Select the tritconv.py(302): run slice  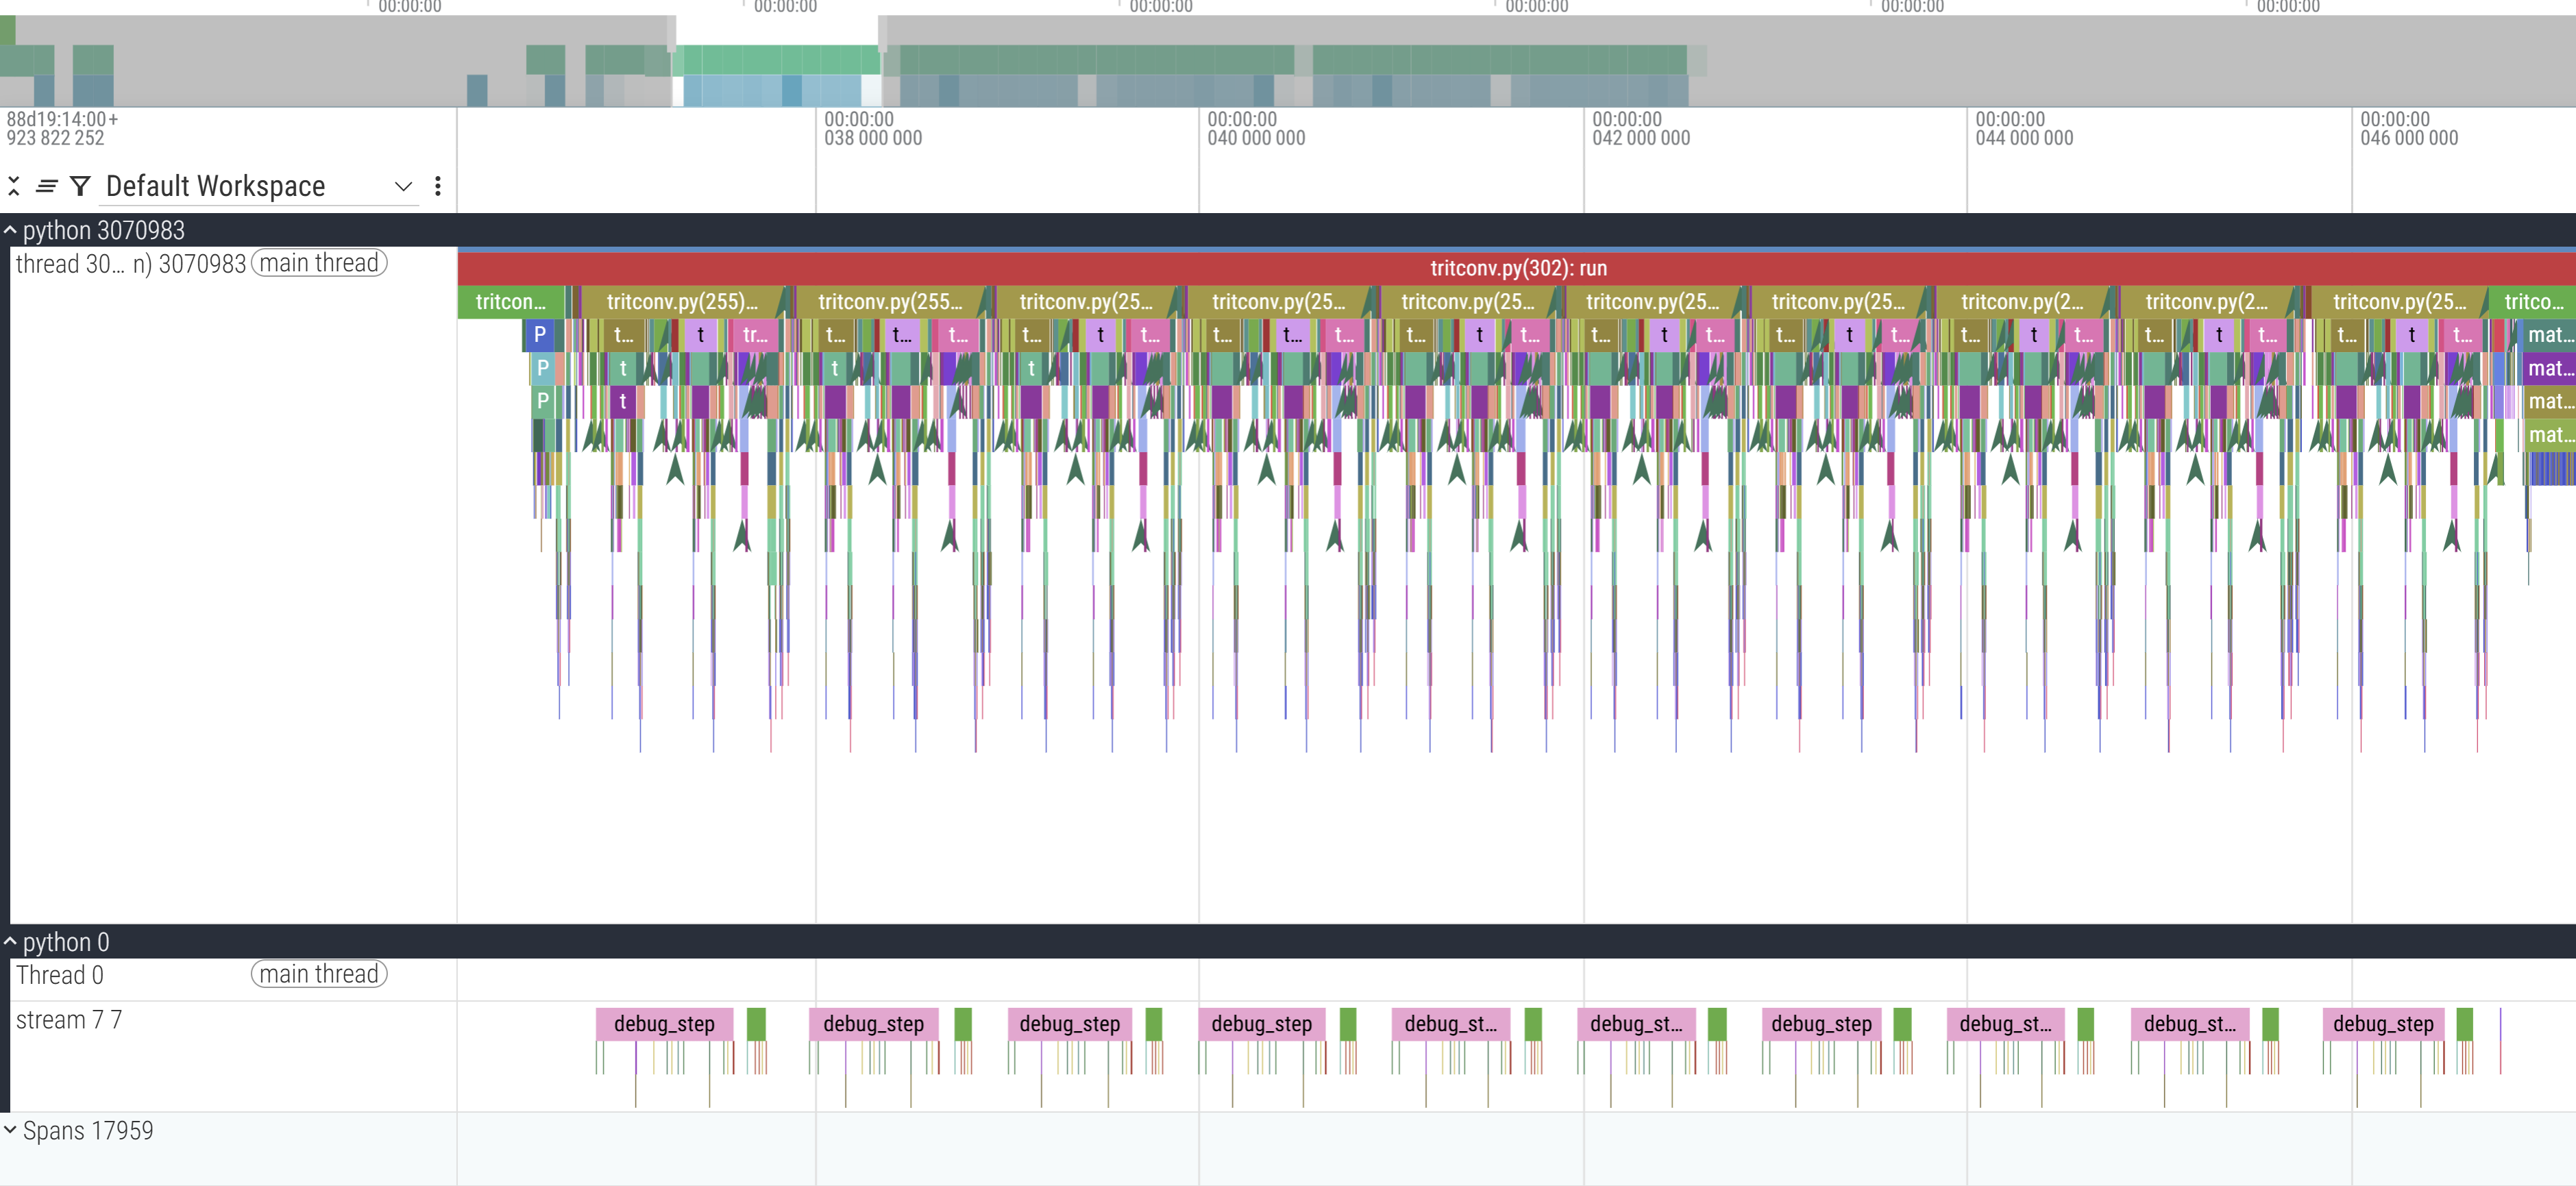(x=1517, y=268)
